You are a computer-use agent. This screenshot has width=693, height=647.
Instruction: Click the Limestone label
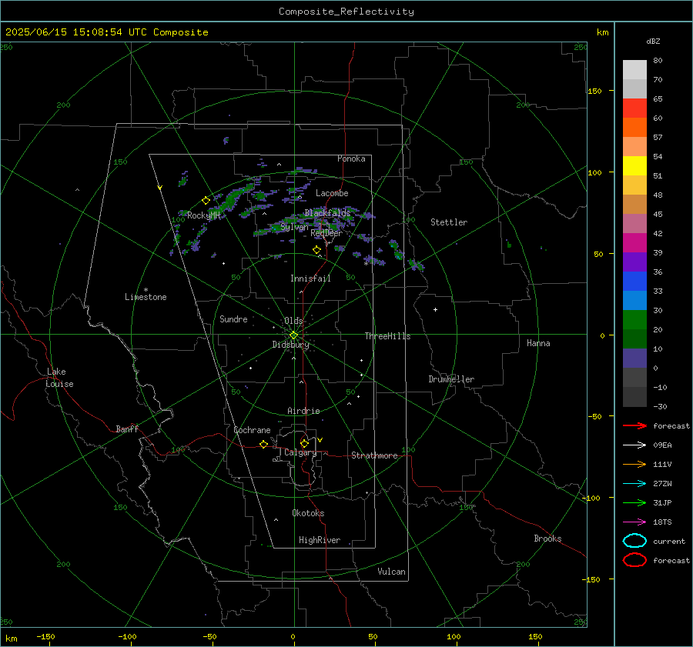(146, 297)
